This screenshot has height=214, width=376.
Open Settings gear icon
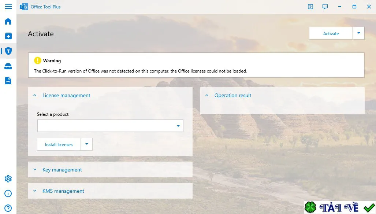click(x=8, y=179)
